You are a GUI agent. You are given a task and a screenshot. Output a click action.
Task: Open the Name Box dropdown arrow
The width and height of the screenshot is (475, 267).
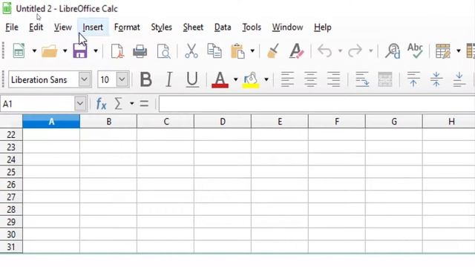pyautogui.click(x=80, y=104)
